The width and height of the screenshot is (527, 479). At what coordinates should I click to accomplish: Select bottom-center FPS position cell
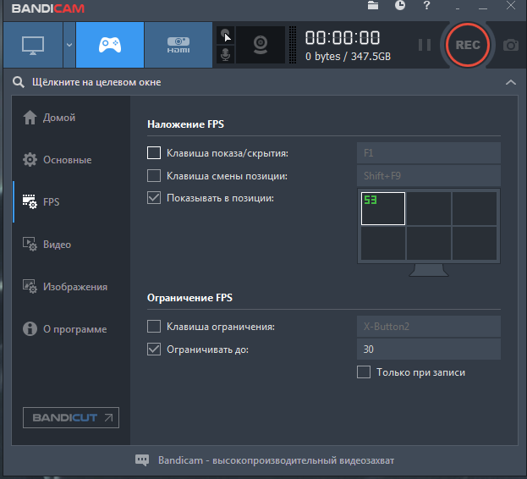click(x=429, y=243)
